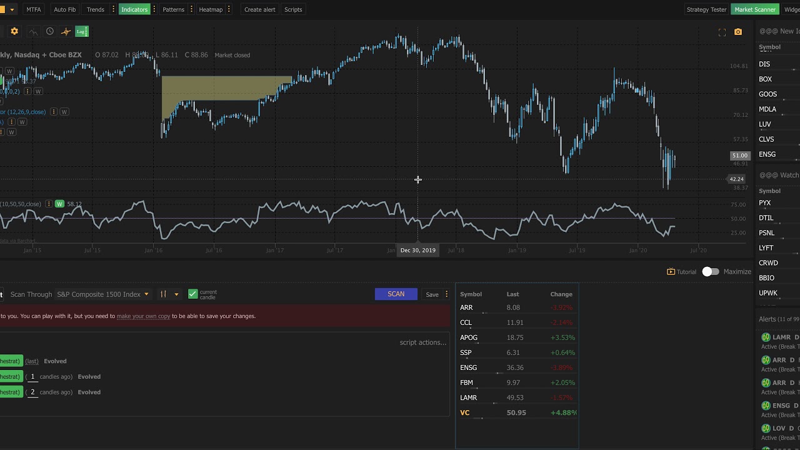Switch to Strategy Tester tab

tap(707, 9)
